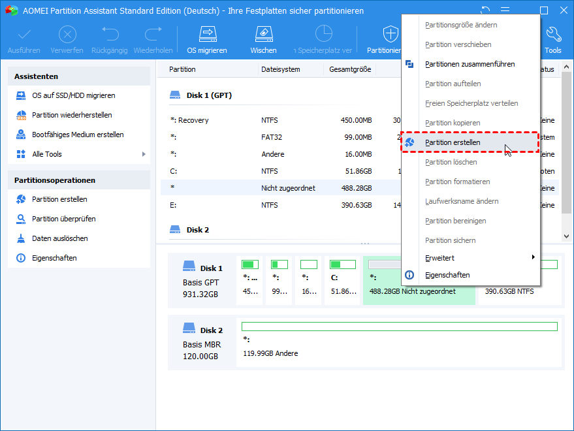574x431 pixels.
Task: Open Eigenschaften from the context menu
Action: (447, 275)
